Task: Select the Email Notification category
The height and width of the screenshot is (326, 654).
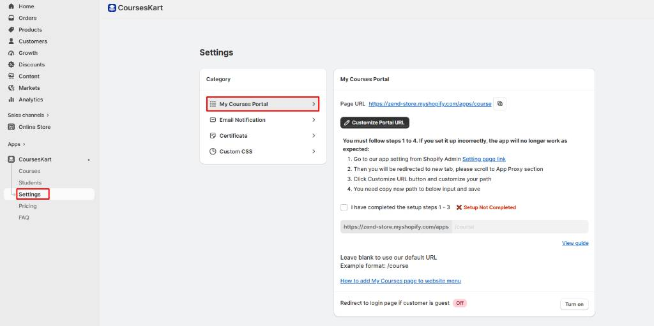Action: (262, 120)
